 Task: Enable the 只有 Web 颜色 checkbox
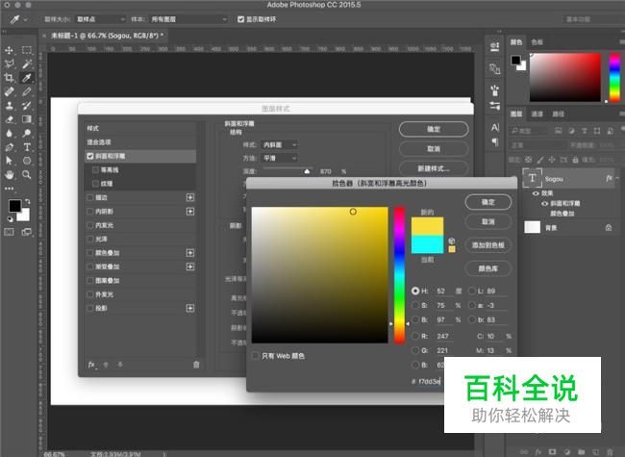click(256, 356)
